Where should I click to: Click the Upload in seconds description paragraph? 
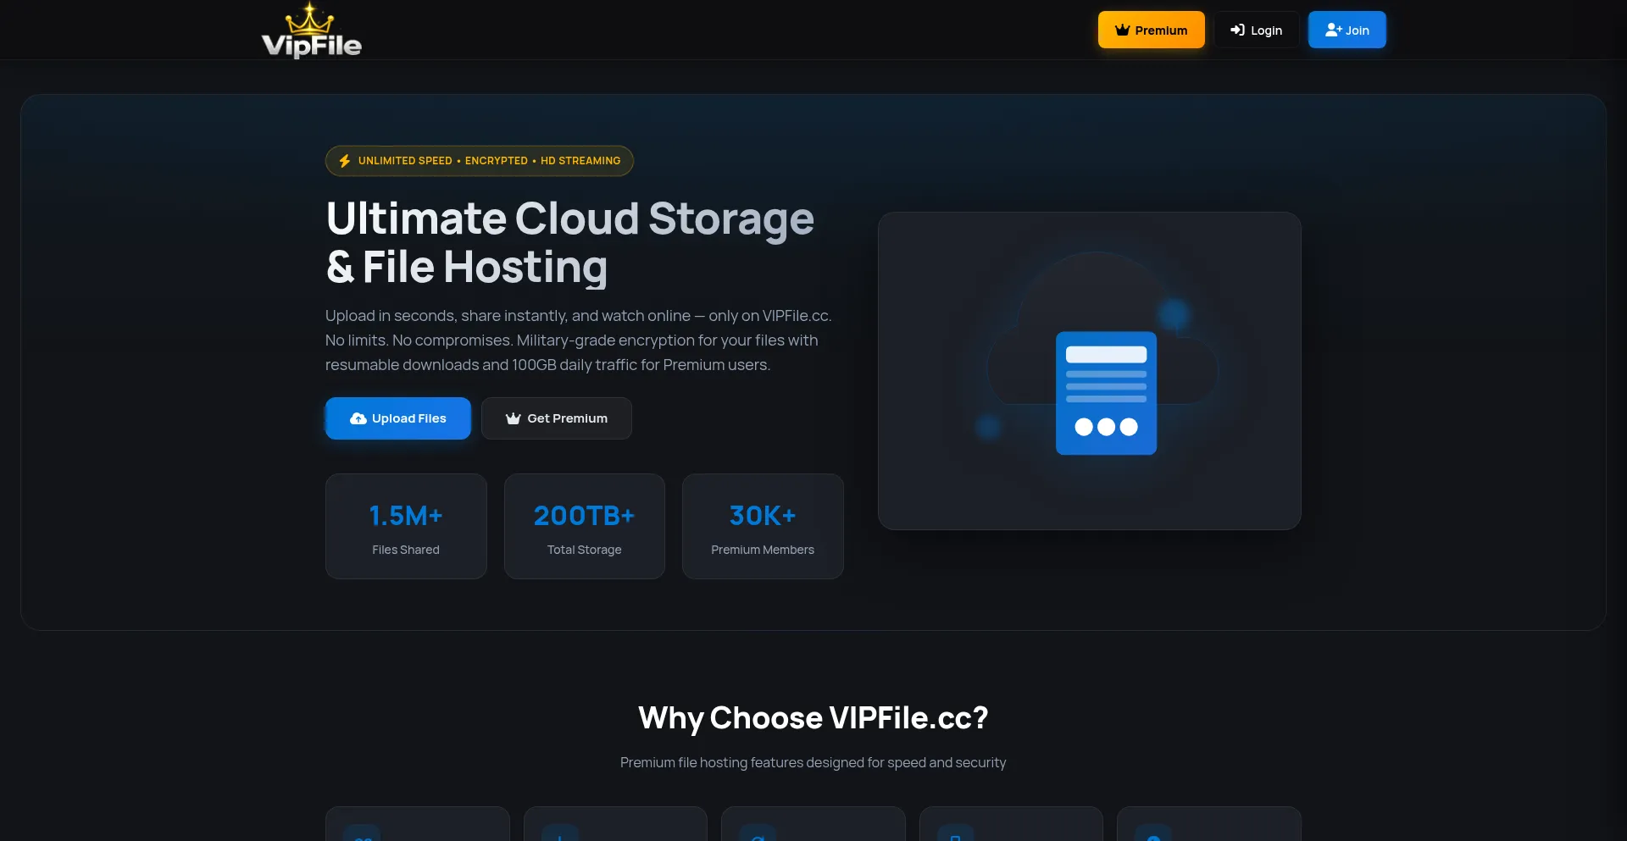point(579,340)
